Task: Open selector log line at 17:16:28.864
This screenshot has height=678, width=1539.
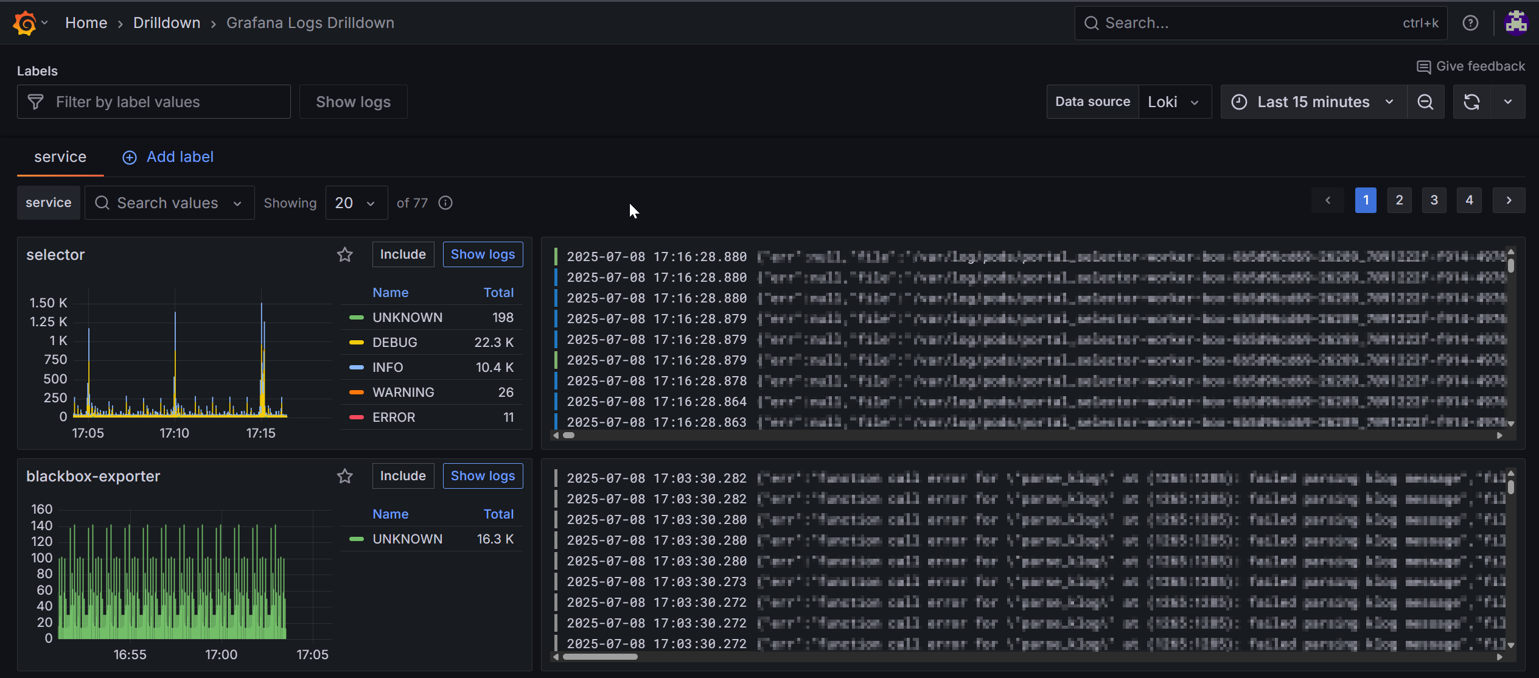Action: [x=1028, y=401]
